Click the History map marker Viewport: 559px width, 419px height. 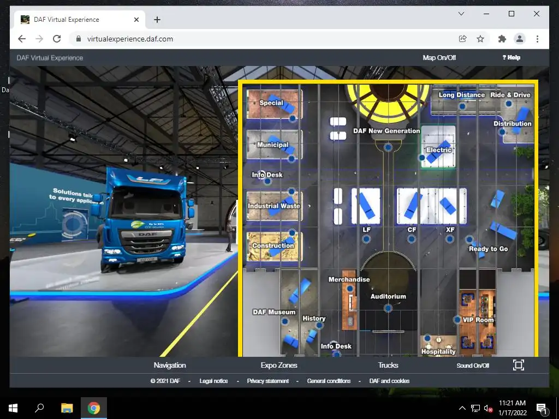pyautogui.click(x=319, y=325)
